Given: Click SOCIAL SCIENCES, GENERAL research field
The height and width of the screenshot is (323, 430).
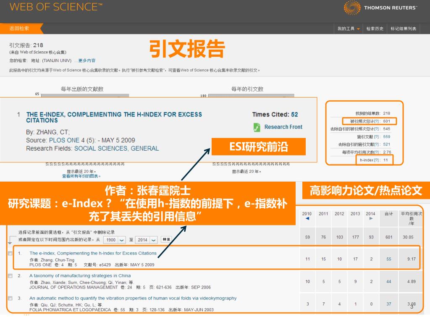Looking at the screenshot, I should click(117, 148).
